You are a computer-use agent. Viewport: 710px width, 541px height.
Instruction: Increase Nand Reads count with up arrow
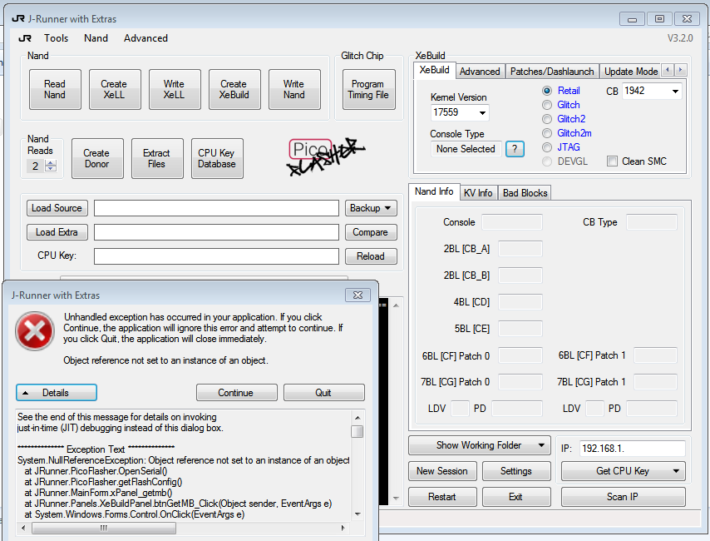pos(51,163)
